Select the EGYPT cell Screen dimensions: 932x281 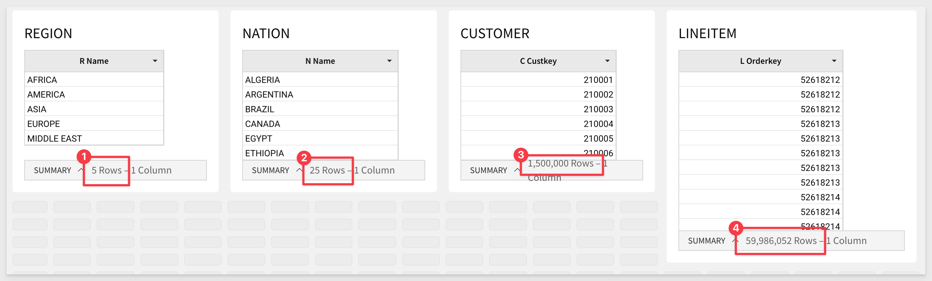(320, 138)
